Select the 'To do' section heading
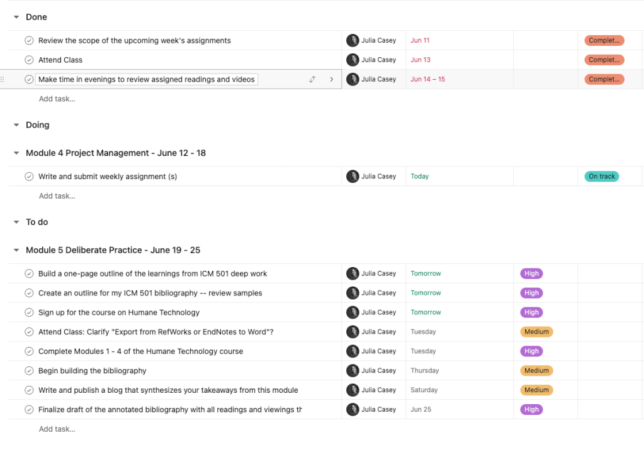 (x=37, y=222)
